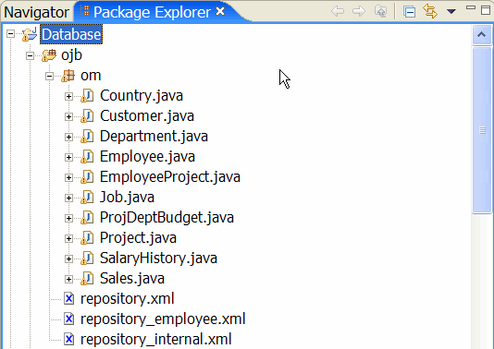
Task: Expand the Country.java file node
Action: pyautogui.click(x=68, y=96)
